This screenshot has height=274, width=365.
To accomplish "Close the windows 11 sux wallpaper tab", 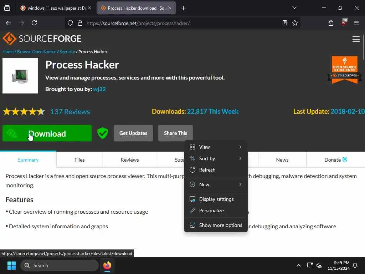I will pos(89,8).
